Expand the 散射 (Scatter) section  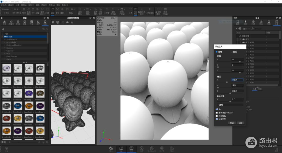(x=218, y=105)
